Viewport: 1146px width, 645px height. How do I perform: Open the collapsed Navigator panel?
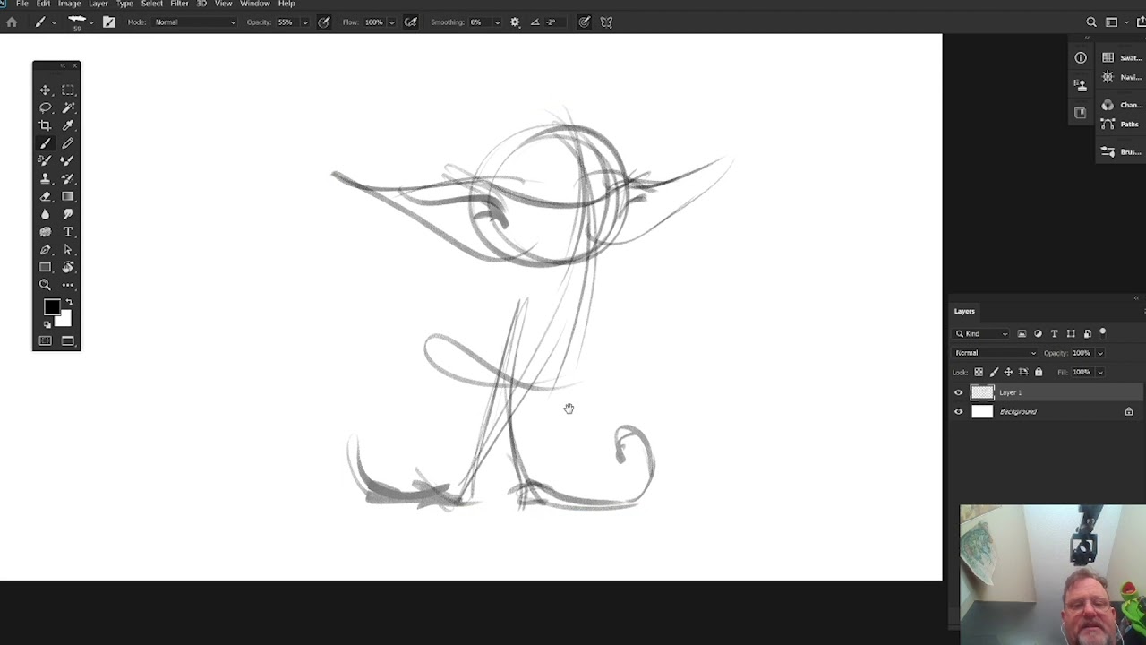pyautogui.click(x=1122, y=77)
